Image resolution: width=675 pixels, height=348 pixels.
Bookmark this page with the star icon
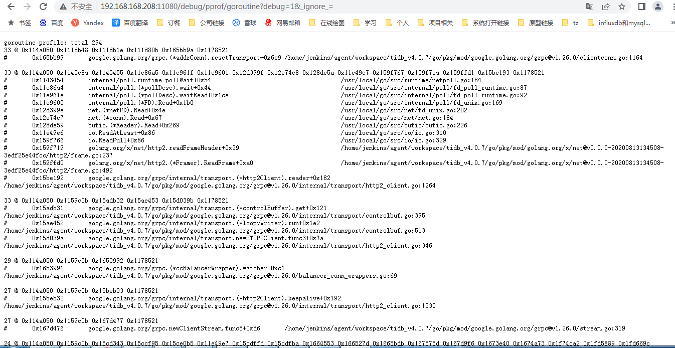pos(622,7)
